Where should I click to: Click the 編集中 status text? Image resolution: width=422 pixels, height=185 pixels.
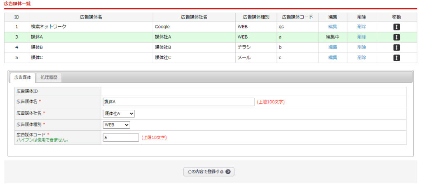(333, 37)
